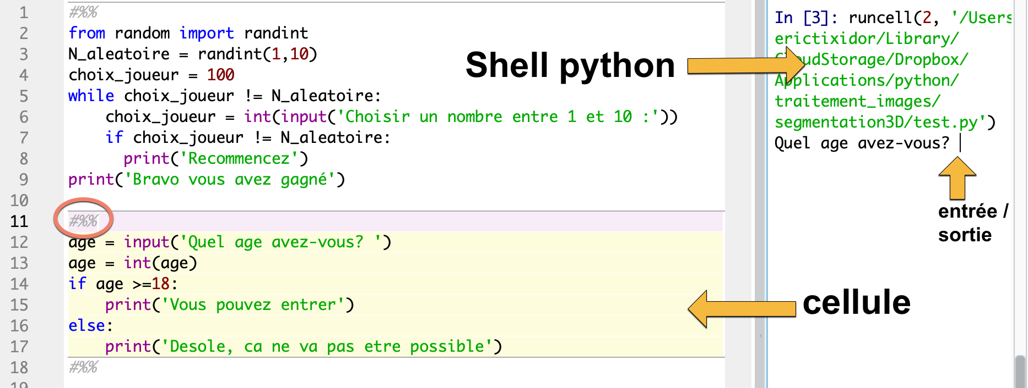This screenshot has height=388, width=1028.
Task: Click the first #%% marker on line 1
Action: [x=83, y=12]
